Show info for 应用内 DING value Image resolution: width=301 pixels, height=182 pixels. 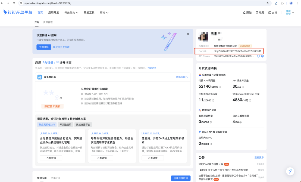click(211, 144)
